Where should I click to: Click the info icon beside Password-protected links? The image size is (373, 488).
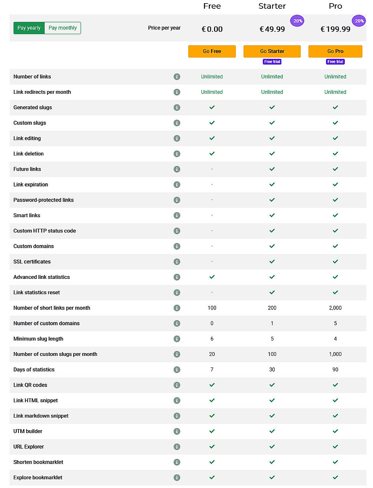177,200
